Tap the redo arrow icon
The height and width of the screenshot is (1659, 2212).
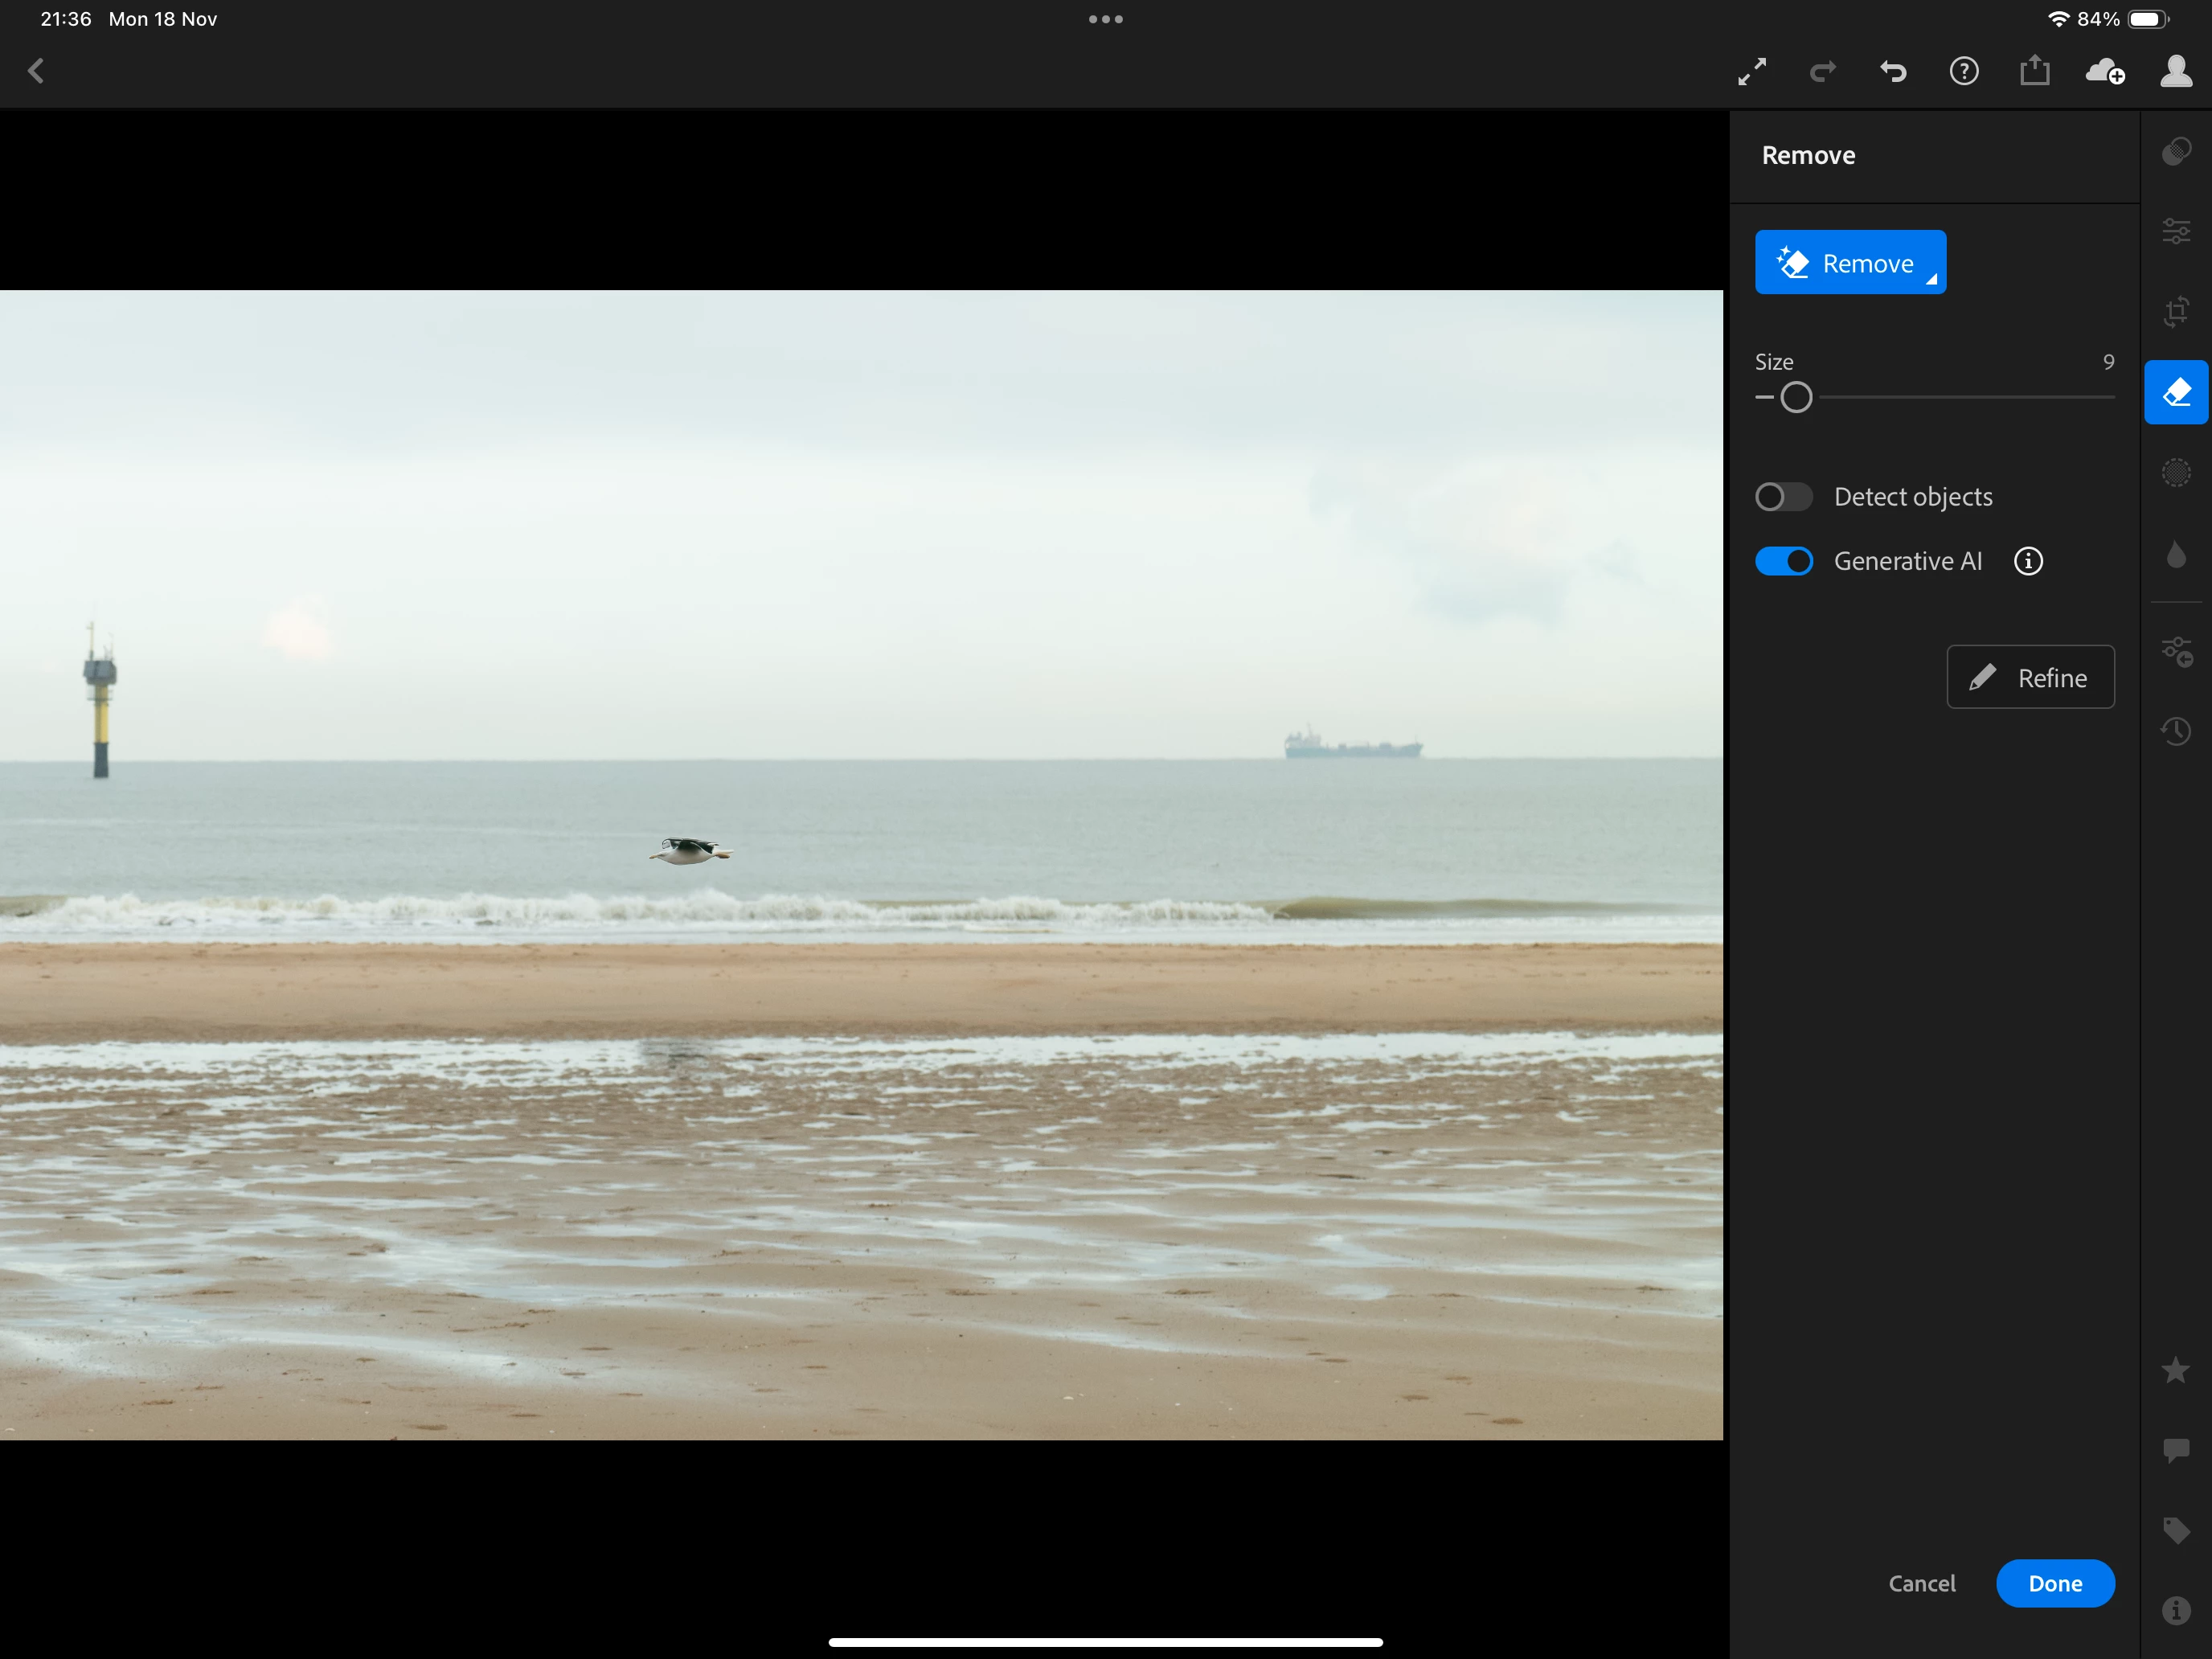pyautogui.click(x=1822, y=71)
